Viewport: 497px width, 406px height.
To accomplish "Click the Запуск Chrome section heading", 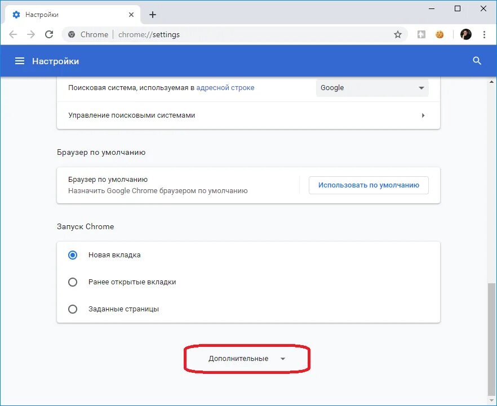I will 85,226.
